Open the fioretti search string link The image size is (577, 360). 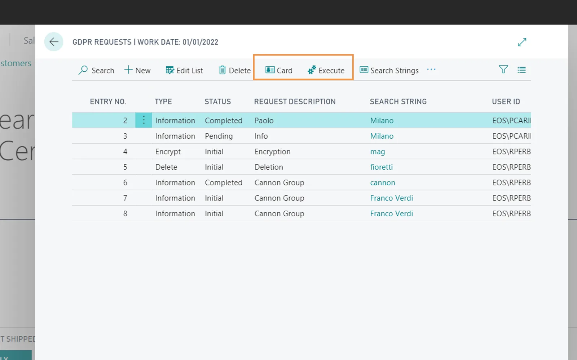pyautogui.click(x=382, y=167)
